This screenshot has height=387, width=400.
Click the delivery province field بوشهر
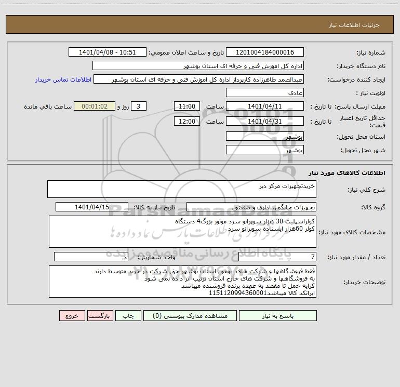point(265,137)
